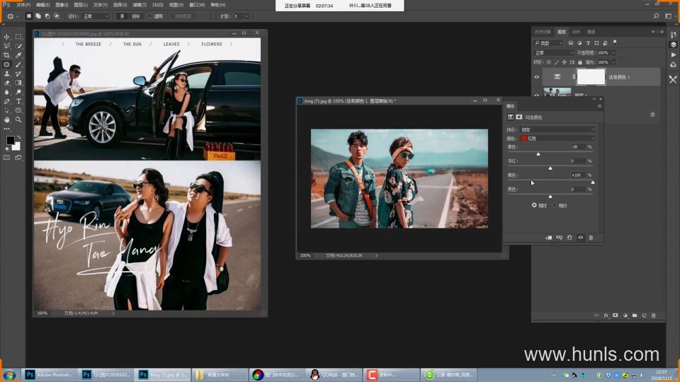Click the 源 button in options bar
This screenshot has width=680, height=382.
(x=122, y=16)
